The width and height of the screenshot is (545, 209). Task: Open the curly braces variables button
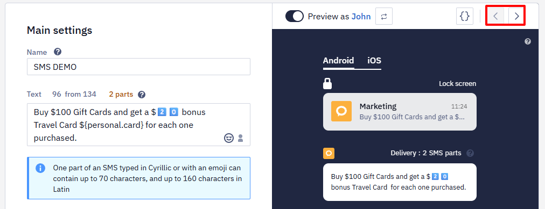pyautogui.click(x=465, y=16)
